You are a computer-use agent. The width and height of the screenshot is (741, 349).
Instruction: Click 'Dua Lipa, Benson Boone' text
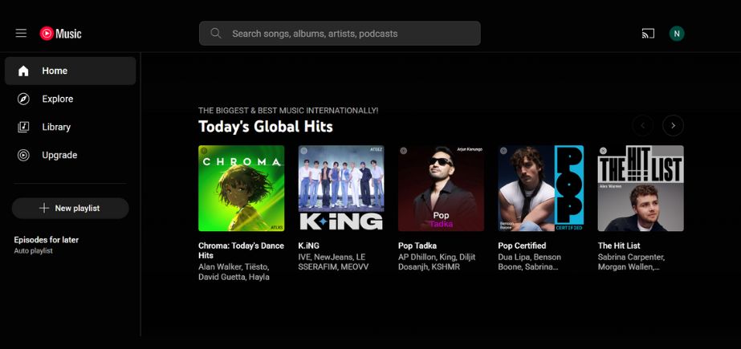click(529, 262)
